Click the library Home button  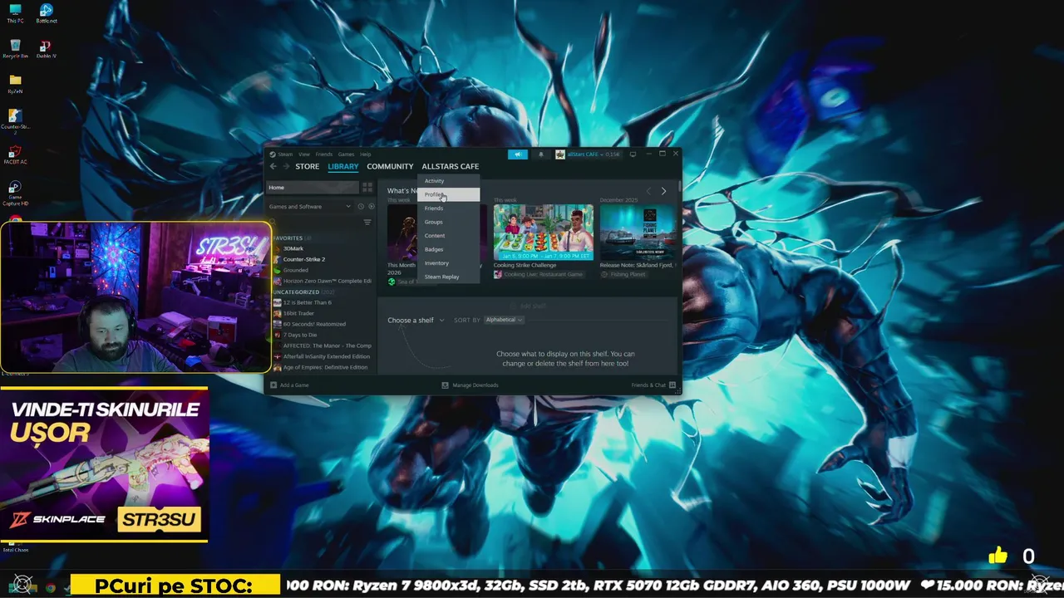pos(313,188)
